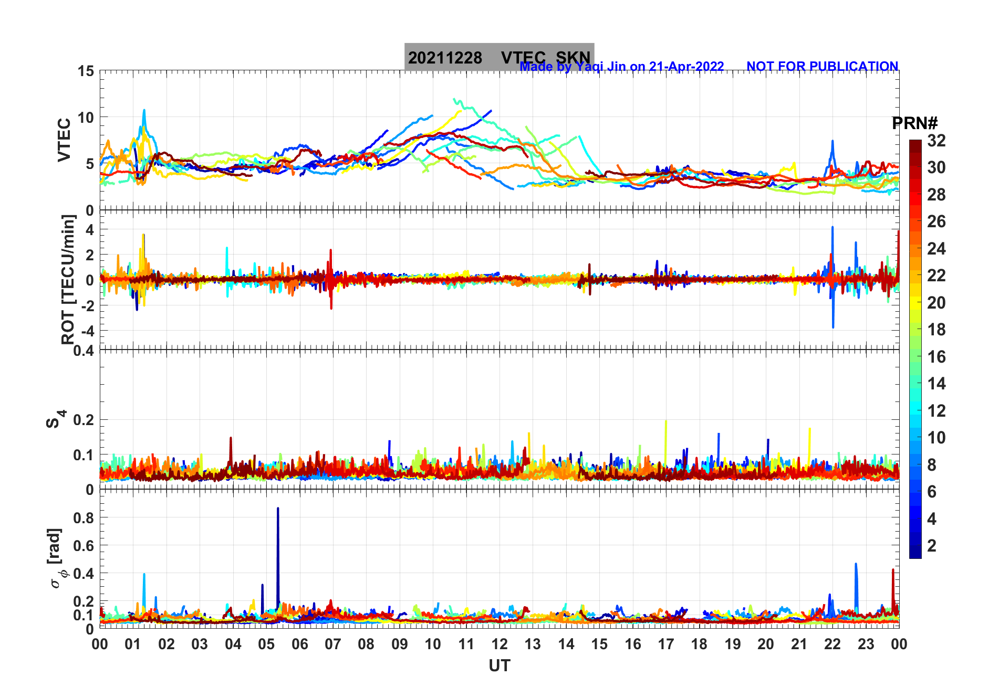This screenshot has width=999, height=698.
Task: Click ROT axis tick label '-4'
Action: point(87,331)
